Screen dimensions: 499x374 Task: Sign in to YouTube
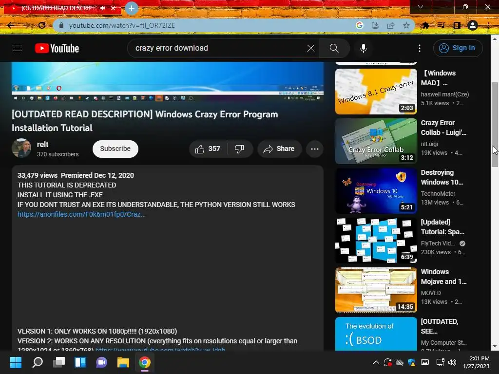pyautogui.click(x=458, y=48)
